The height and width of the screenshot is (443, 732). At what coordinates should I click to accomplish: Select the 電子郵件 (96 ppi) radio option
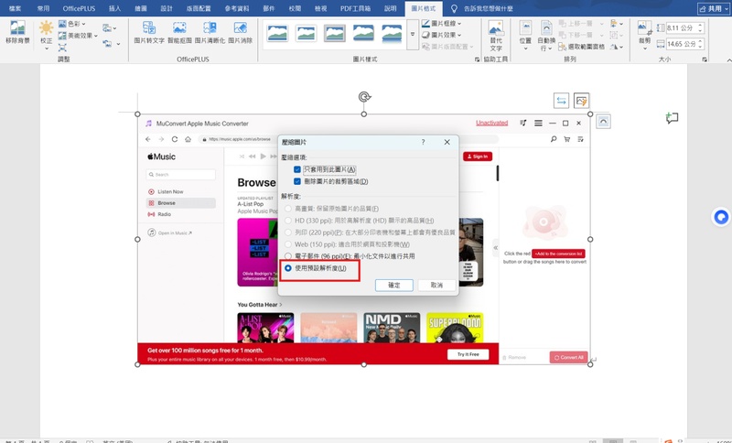pyautogui.click(x=288, y=256)
